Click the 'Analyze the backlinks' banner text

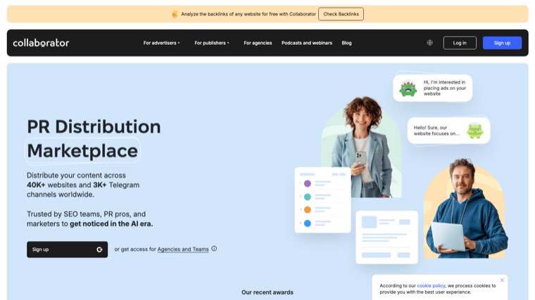pyautogui.click(x=248, y=14)
